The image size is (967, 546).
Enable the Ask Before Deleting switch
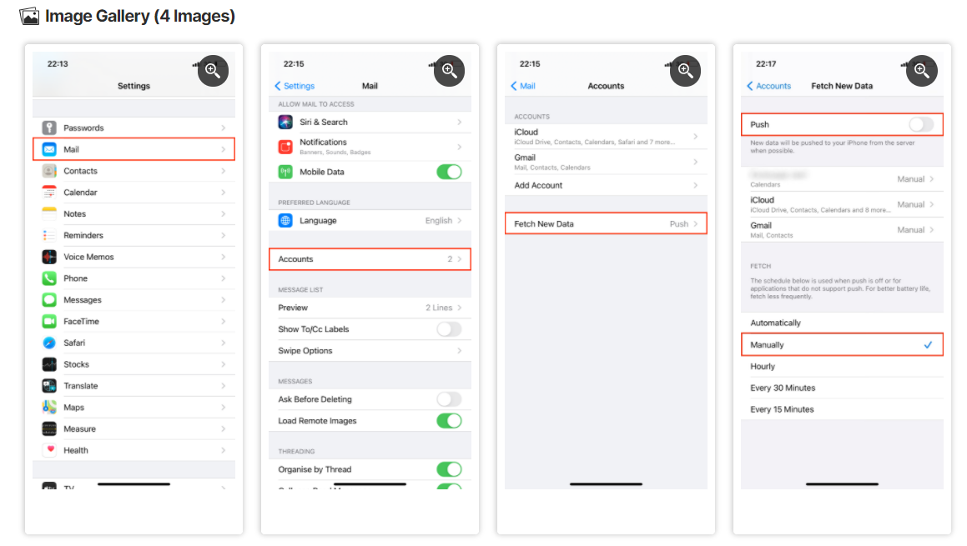pyautogui.click(x=449, y=399)
